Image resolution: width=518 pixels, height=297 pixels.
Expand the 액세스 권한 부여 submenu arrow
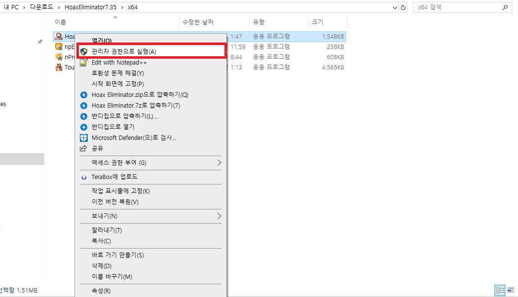point(219,163)
